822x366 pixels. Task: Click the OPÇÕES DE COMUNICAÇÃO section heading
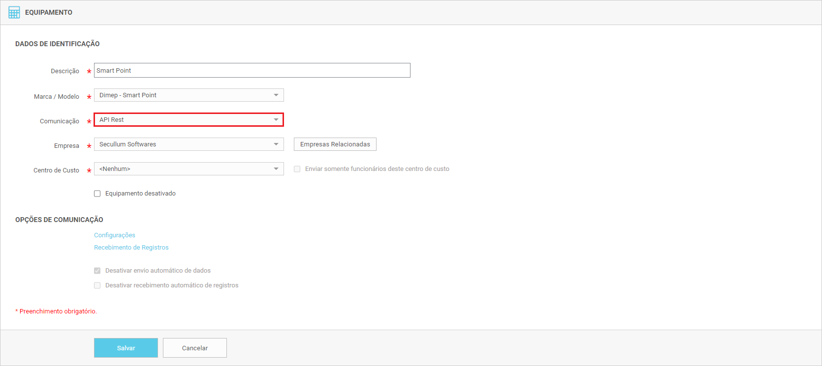59,220
